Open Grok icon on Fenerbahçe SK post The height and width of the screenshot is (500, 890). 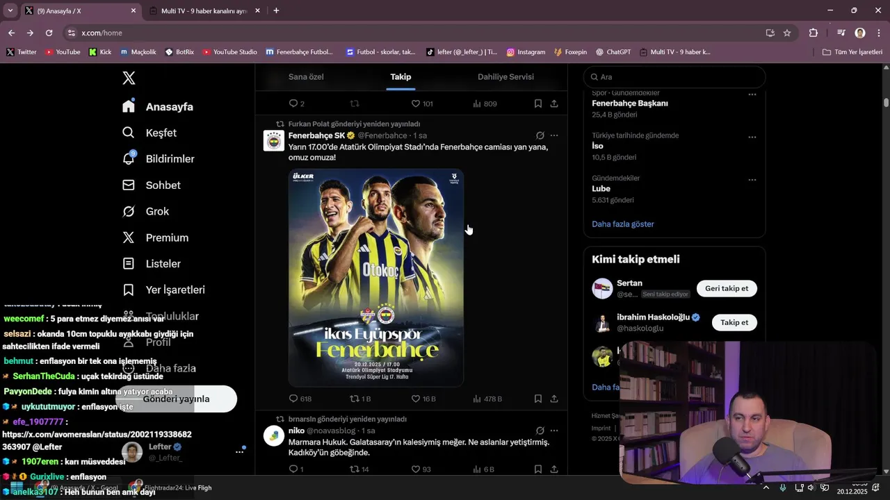[540, 135]
